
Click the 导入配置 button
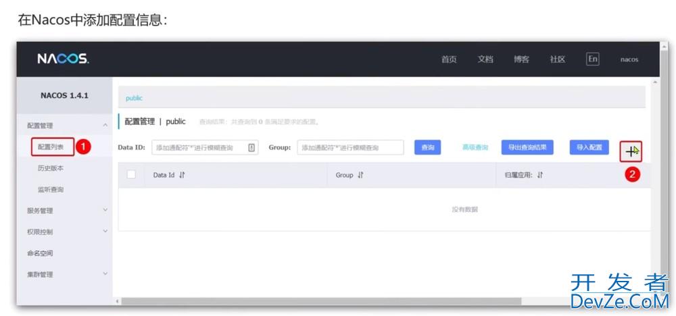[589, 147]
